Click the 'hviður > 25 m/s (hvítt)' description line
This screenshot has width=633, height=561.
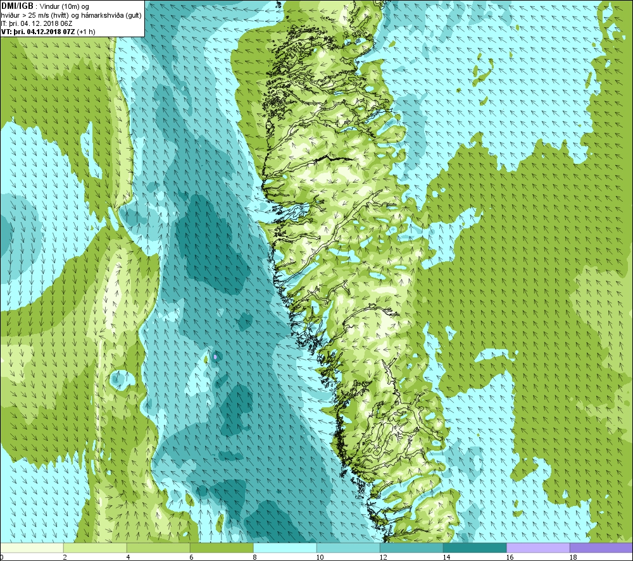[x=71, y=15]
